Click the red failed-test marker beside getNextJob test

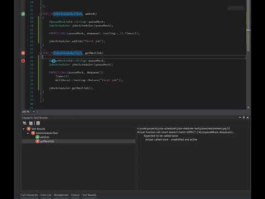click(x=23, y=53)
